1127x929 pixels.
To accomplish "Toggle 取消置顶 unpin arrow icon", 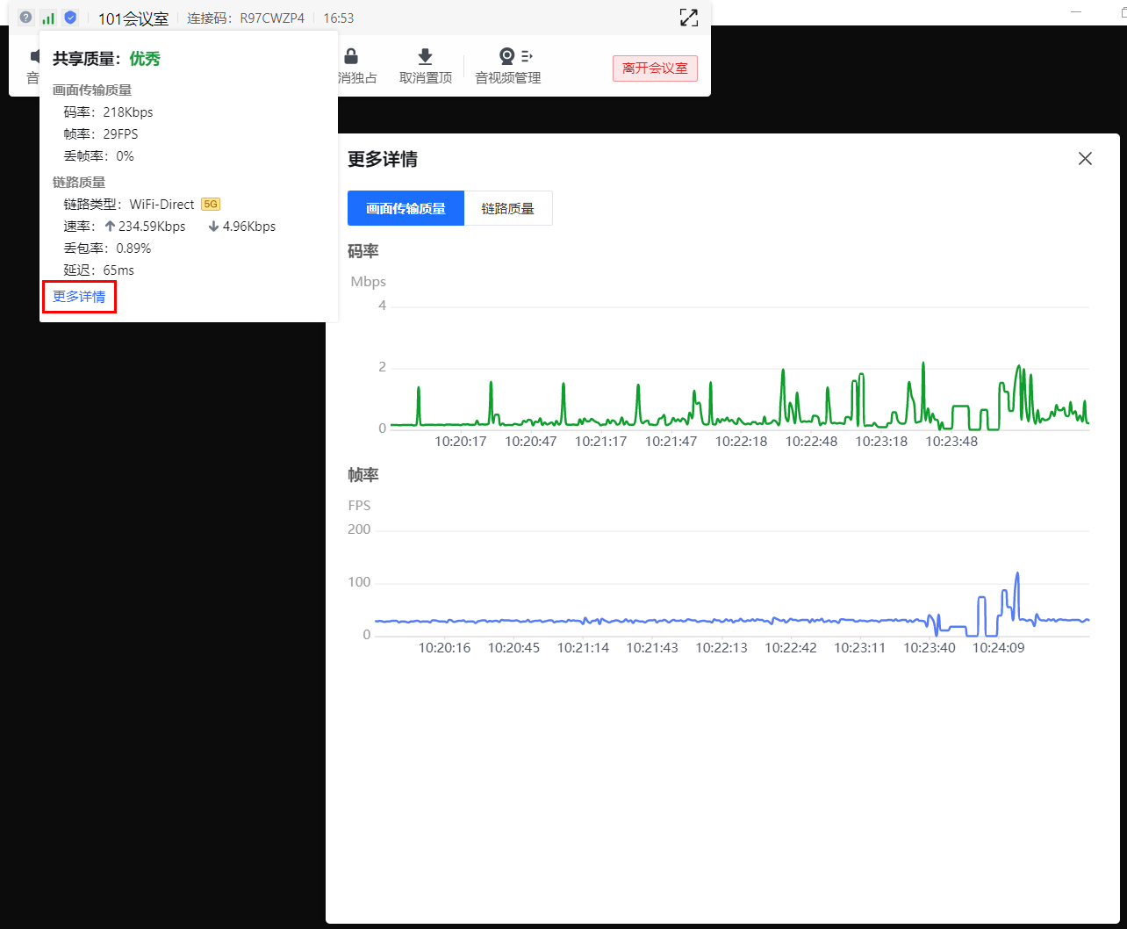I will (x=426, y=57).
